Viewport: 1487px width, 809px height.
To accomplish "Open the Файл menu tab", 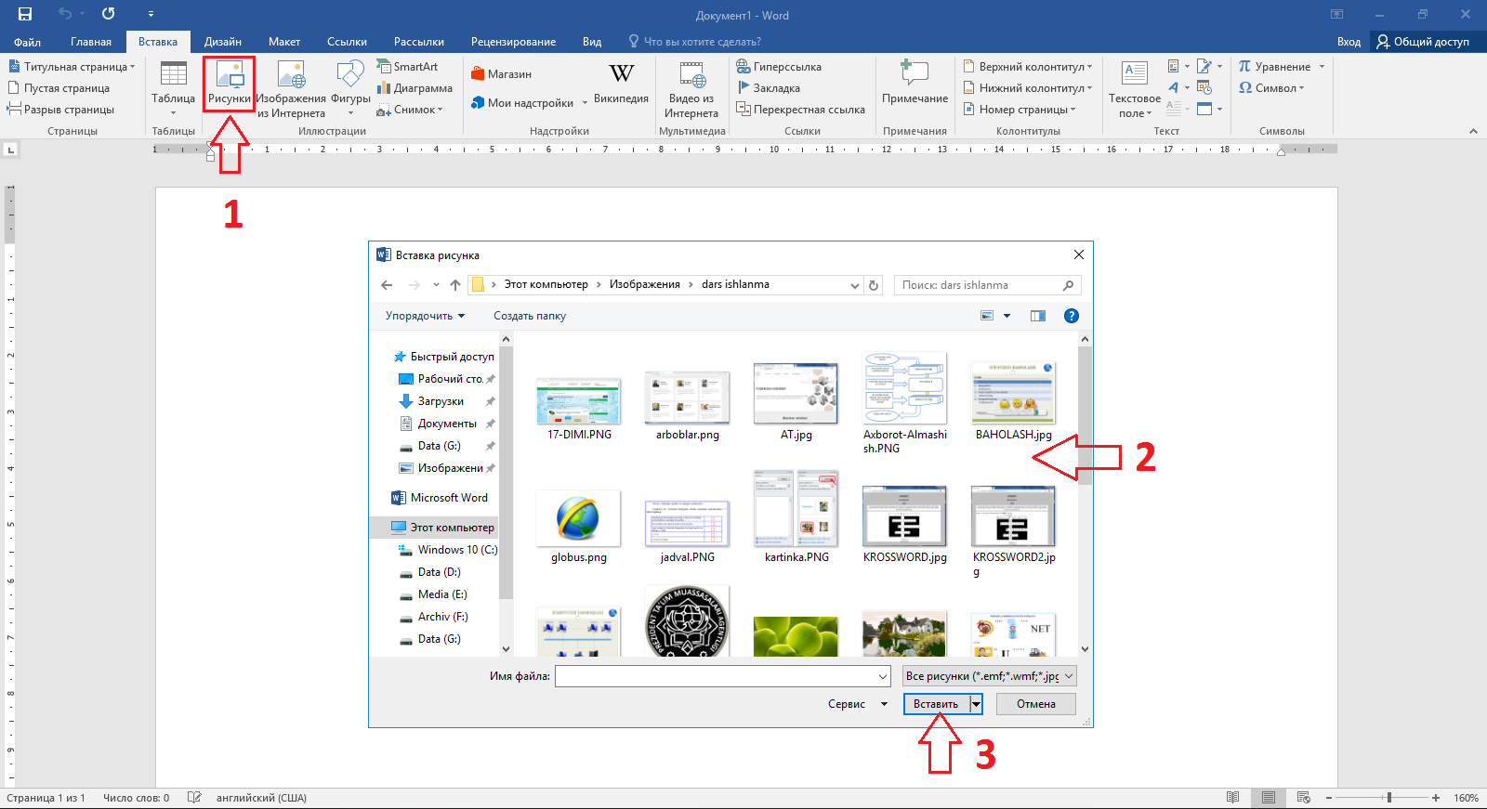I will click(27, 42).
